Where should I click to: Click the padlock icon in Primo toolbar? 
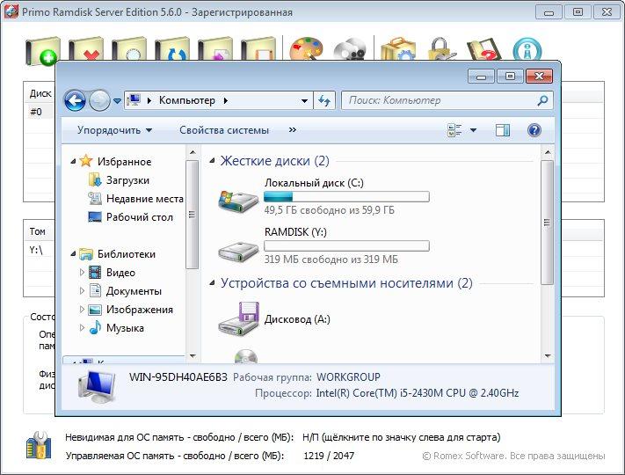click(439, 51)
